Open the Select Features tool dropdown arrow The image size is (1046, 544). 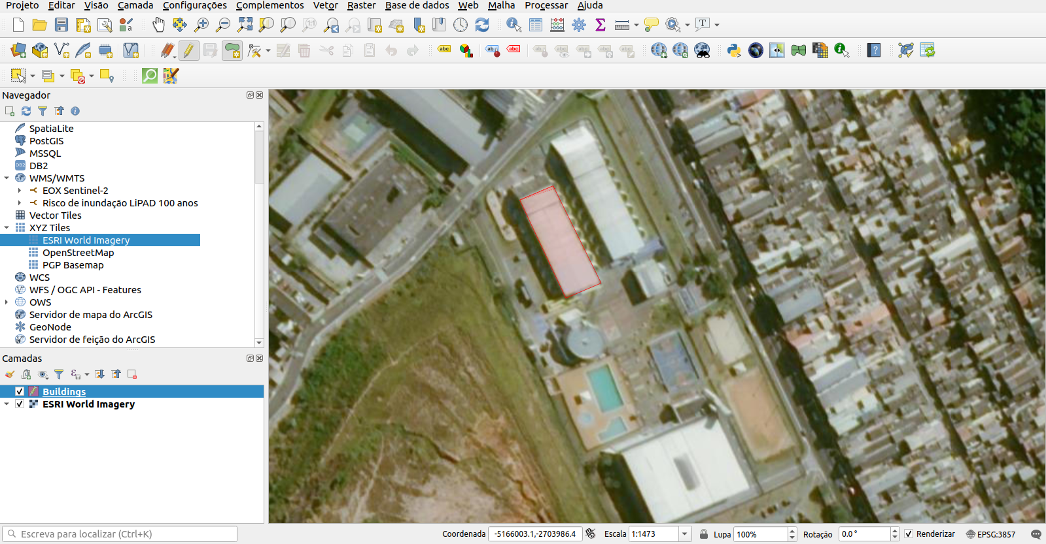32,76
